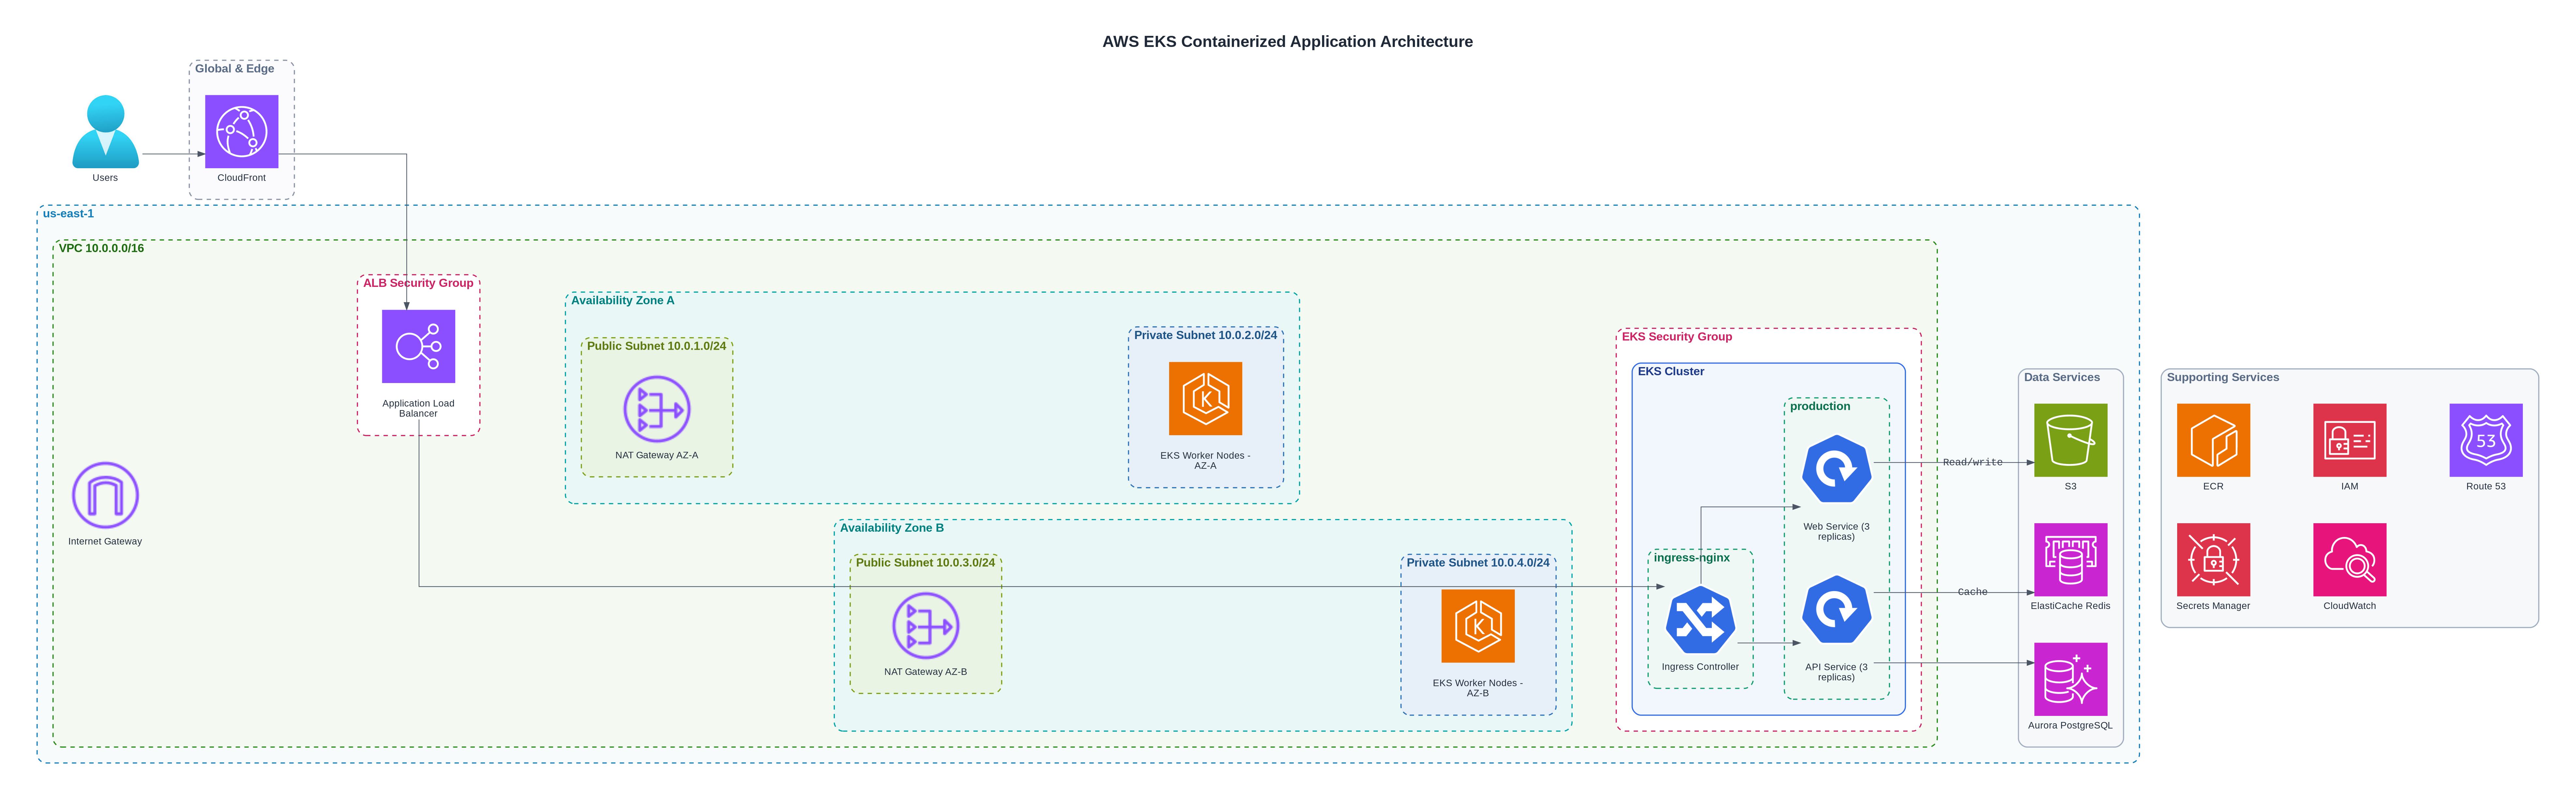Viewport: 2576px width, 800px height.
Task: Click the Users icon
Action: click(105, 131)
